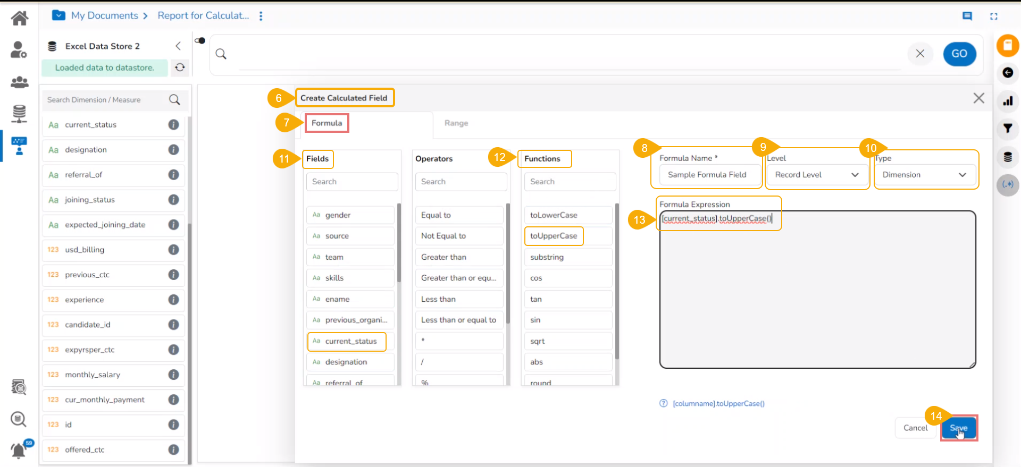The height and width of the screenshot is (467, 1021).
Task: Select toUpperCase in Functions list
Action: pos(553,236)
